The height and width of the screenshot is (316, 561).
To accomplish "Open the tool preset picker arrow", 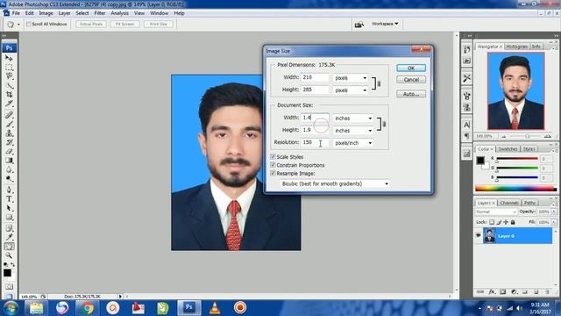I will 18,25.
